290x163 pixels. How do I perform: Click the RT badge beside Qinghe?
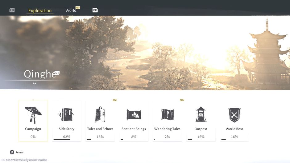pos(57,73)
